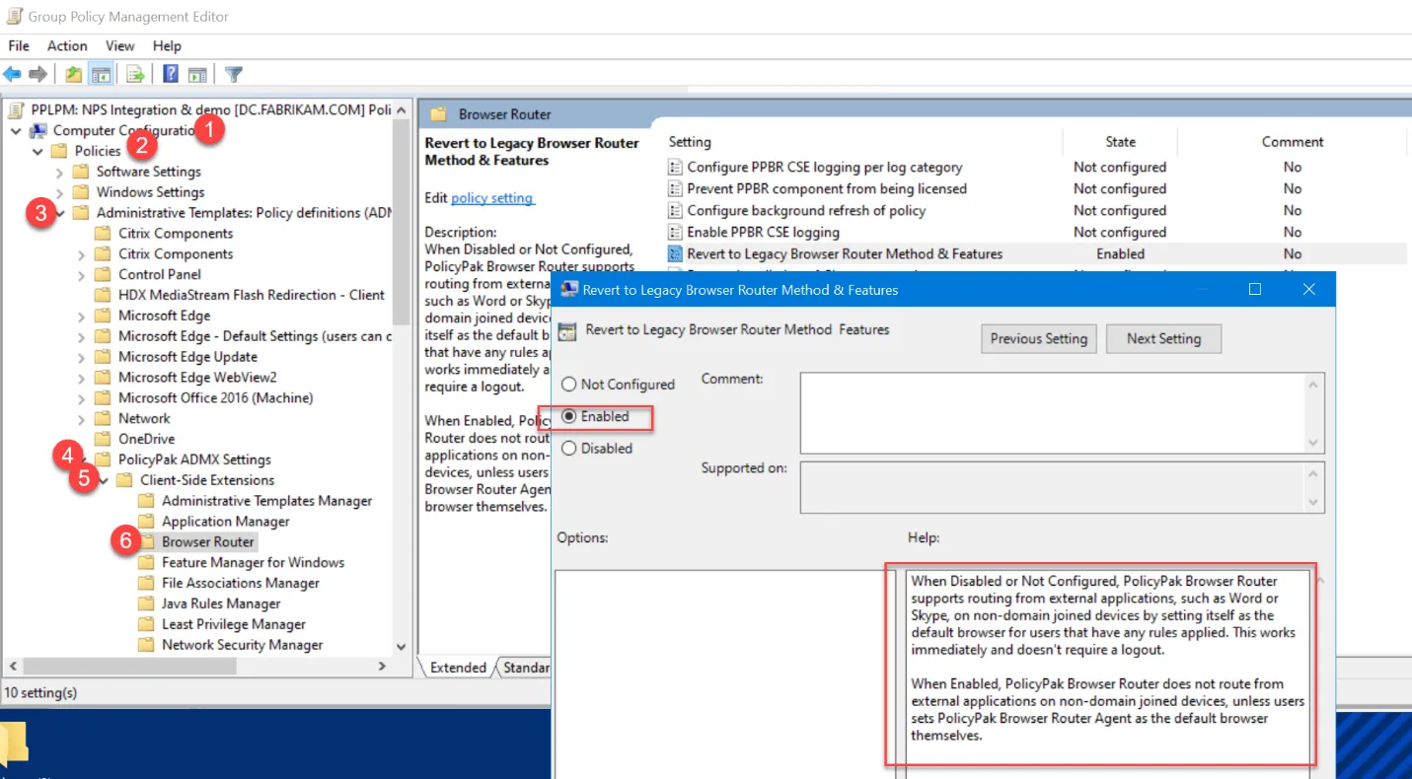Collapse the Policies tree node
1412x779 pixels.
click(x=37, y=152)
